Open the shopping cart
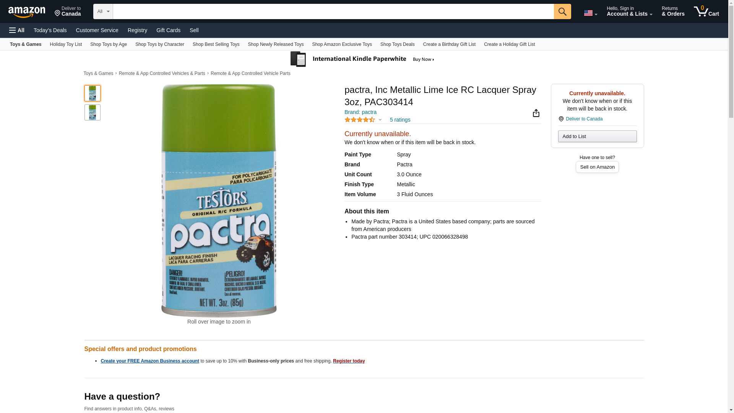 coord(706,11)
